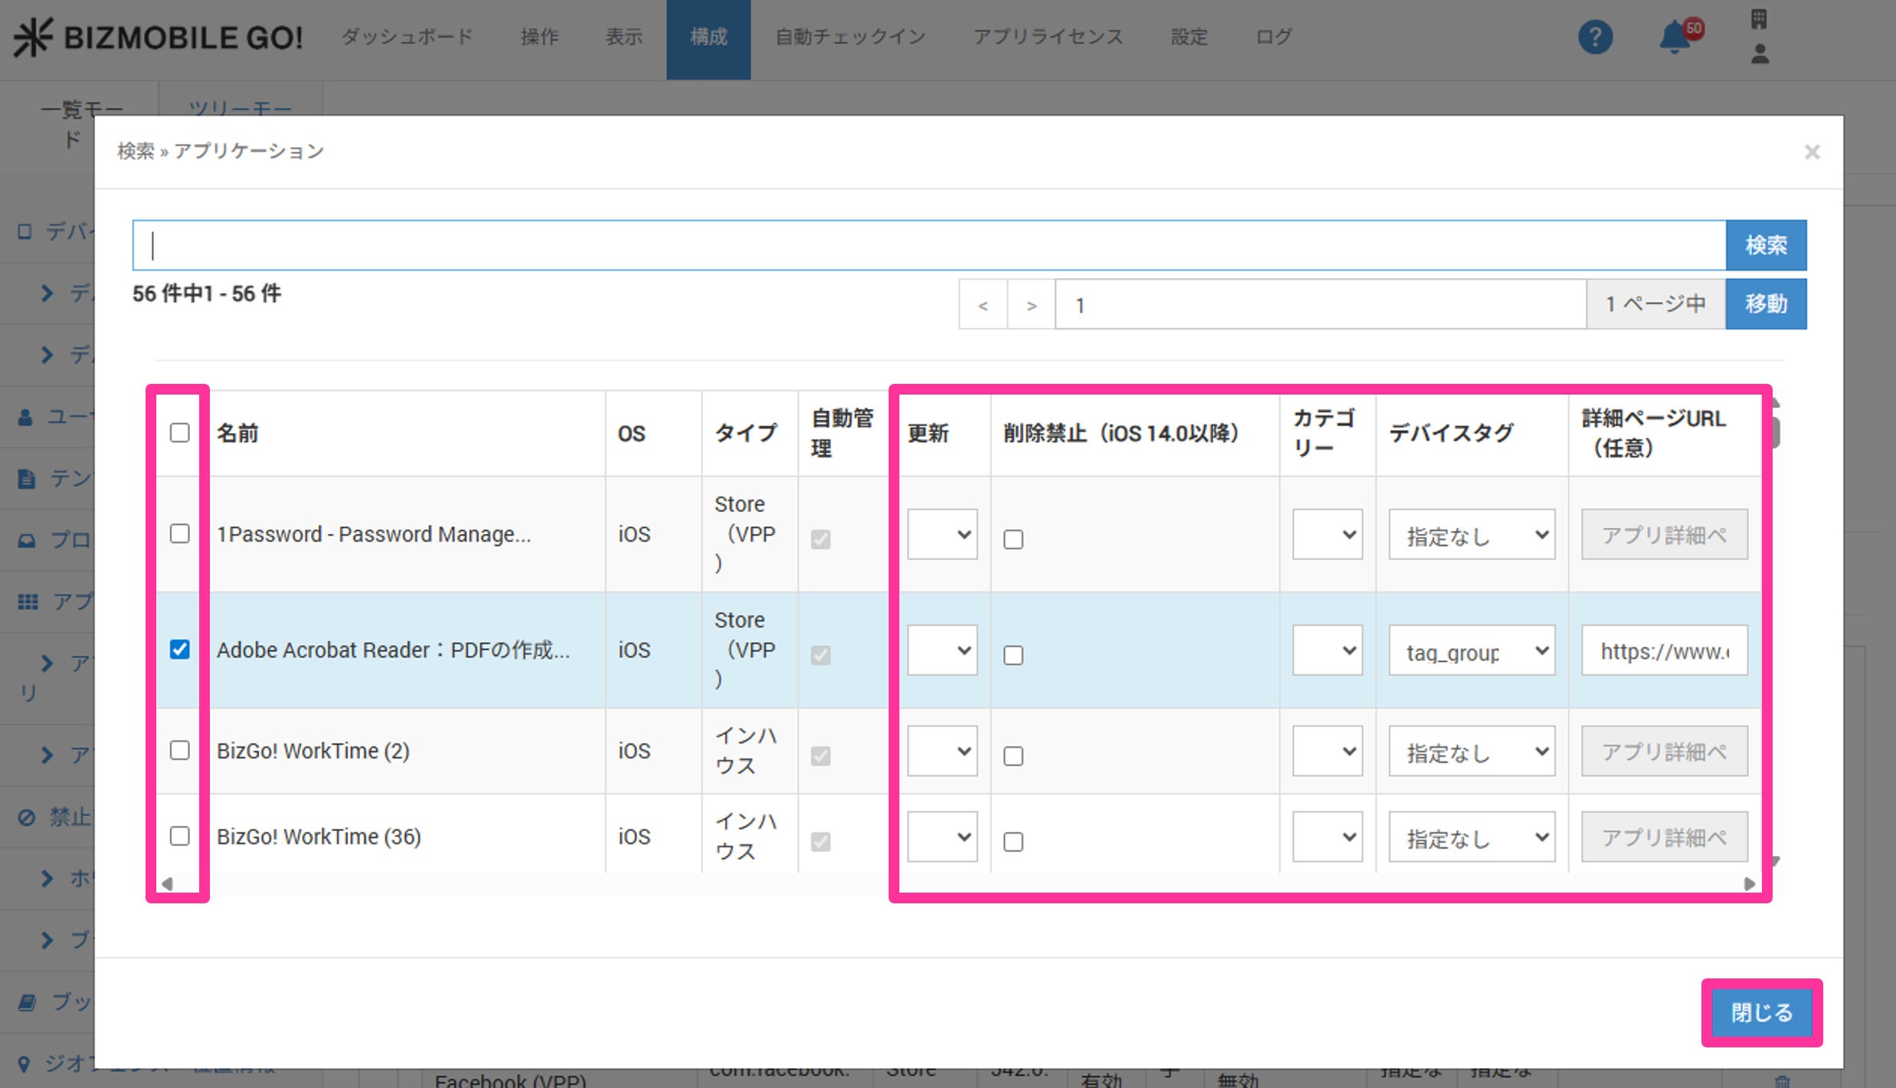The image size is (1896, 1088).
Task: Close the dialog with the X icon
Action: click(1812, 152)
